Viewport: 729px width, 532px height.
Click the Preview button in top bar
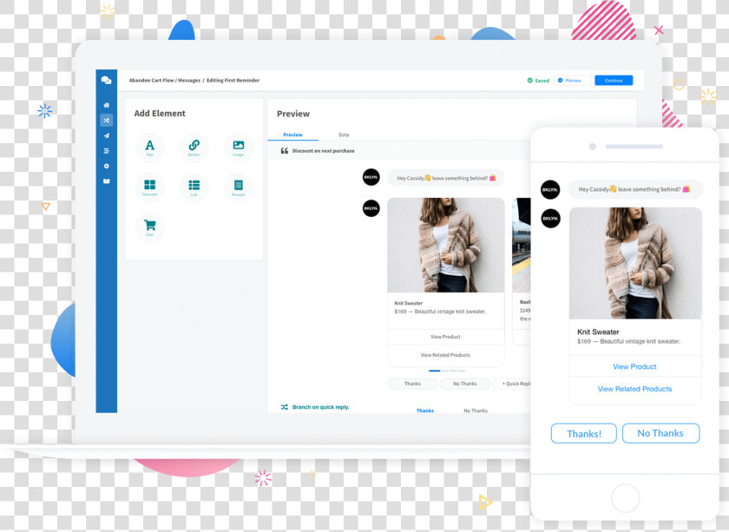(572, 81)
